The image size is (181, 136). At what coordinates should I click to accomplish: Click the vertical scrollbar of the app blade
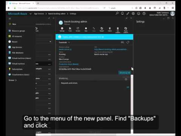point(132,104)
